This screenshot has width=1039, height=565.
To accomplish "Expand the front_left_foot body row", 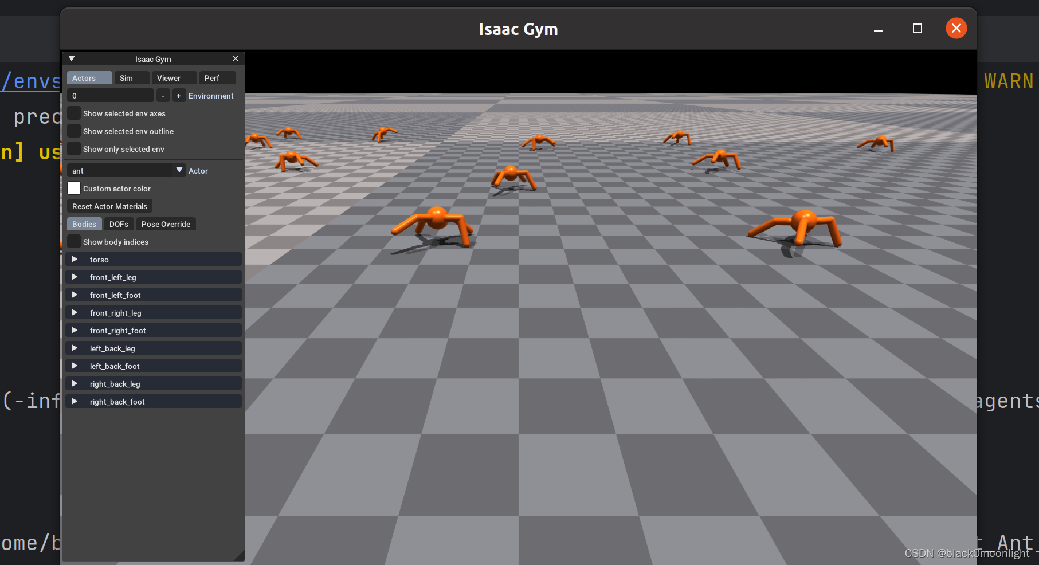I will pos(154,295).
